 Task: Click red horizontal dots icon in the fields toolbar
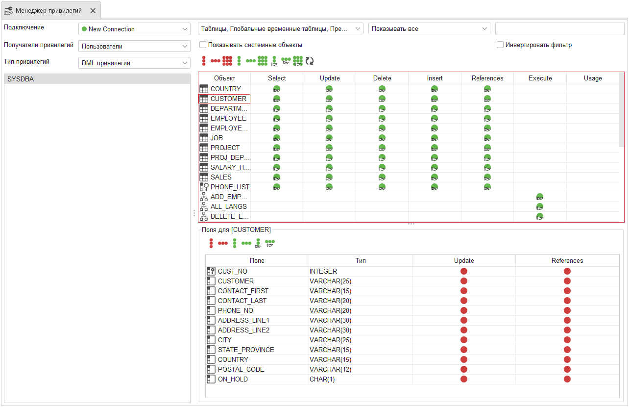[223, 243]
